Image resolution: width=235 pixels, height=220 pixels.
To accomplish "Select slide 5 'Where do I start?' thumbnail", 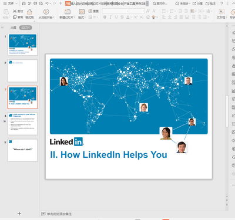I will [22, 150].
